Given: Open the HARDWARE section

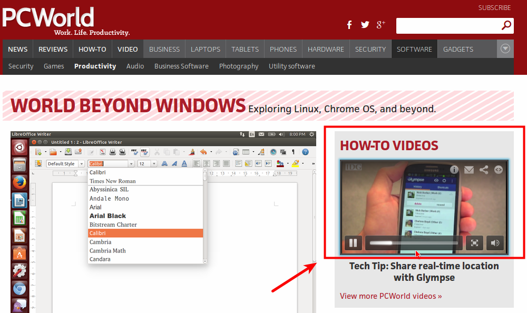Looking at the screenshot, I should [326, 49].
